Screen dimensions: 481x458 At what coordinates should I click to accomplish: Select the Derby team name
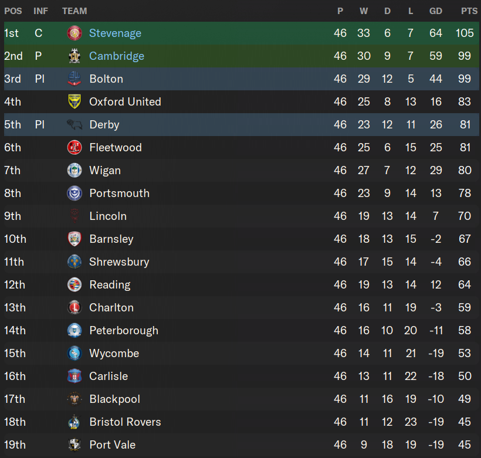[104, 125]
